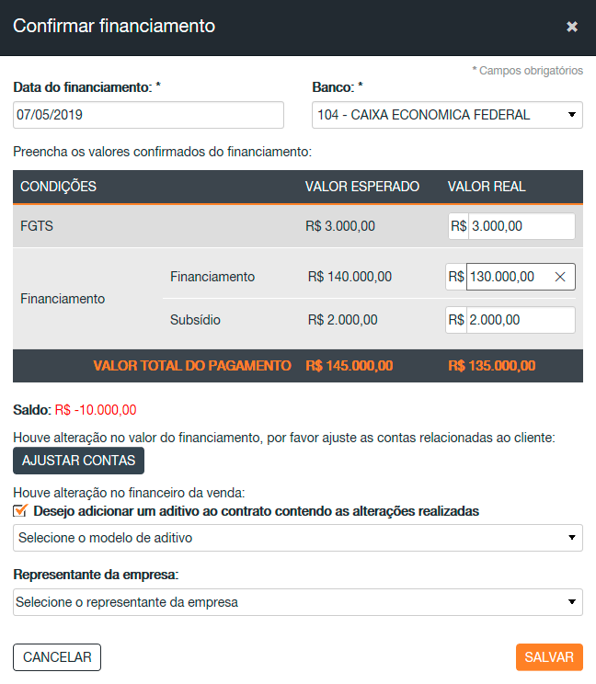Click the Condições column header

[58, 187]
